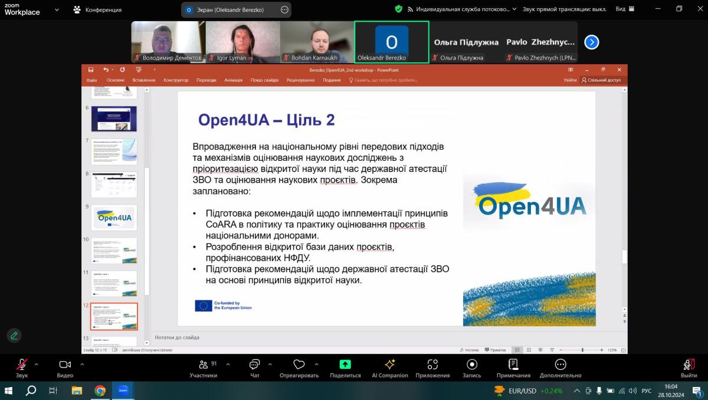Image resolution: width=708 pixels, height=400 pixels.
Task: Open the Zoom Workplace dropdown arrow
Action: (x=57, y=10)
